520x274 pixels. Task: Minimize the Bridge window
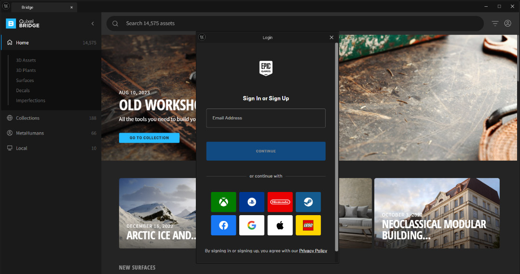coord(486,6)
